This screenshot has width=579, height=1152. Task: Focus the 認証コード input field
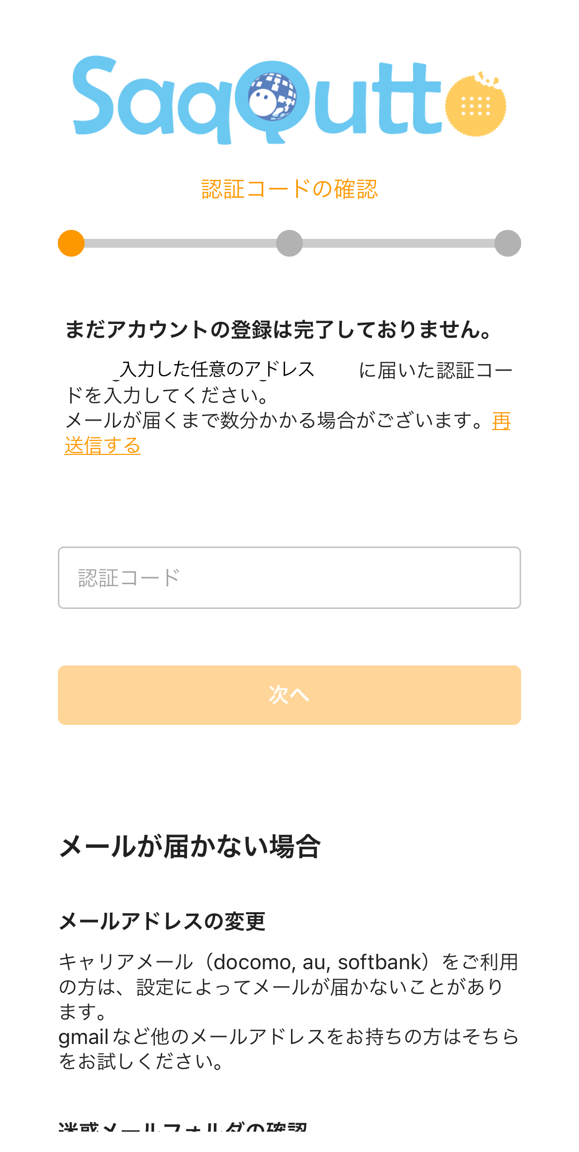click(x=289, y=578)
